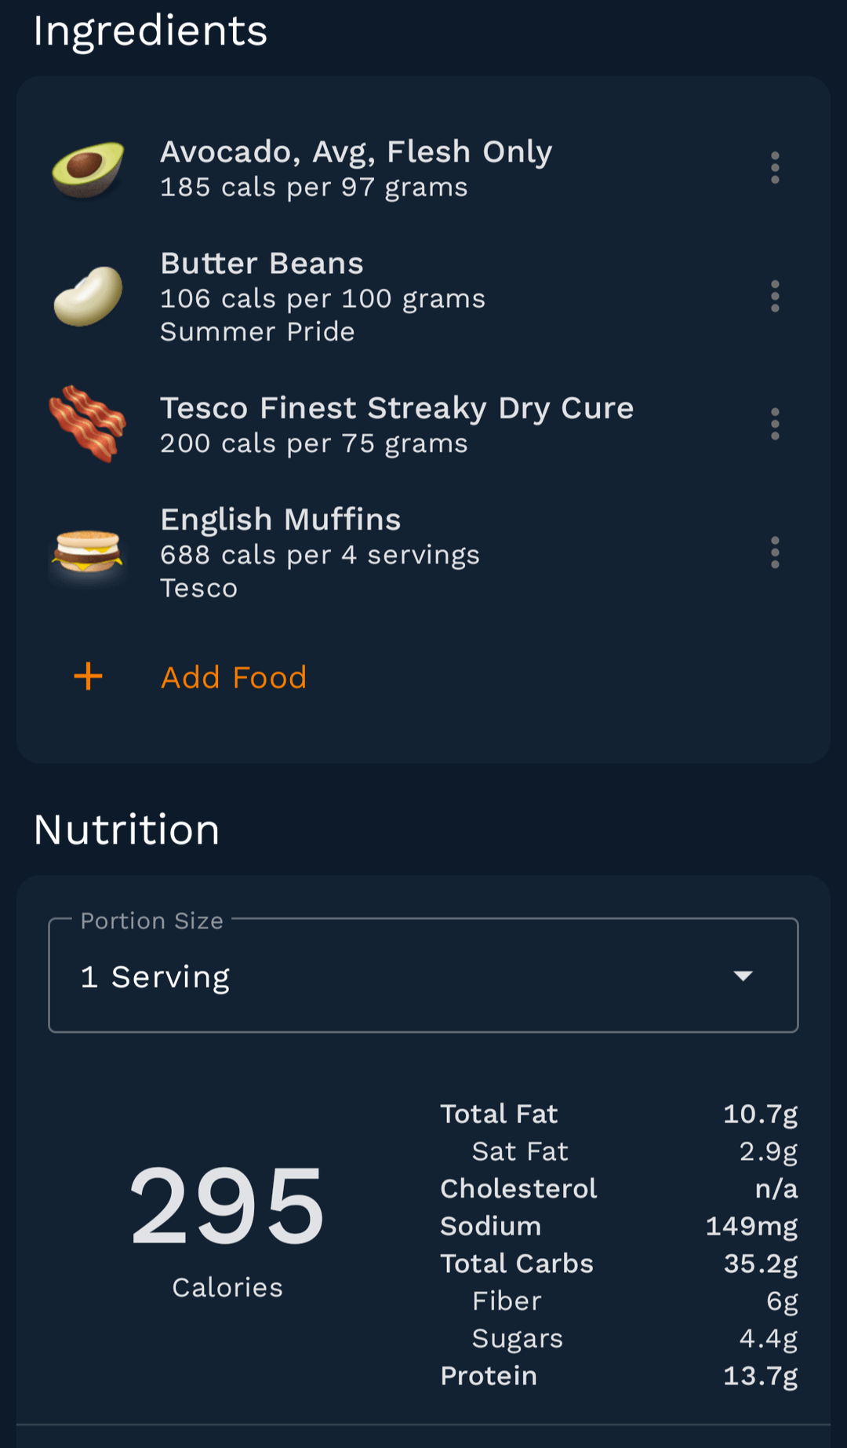Select the Avocado, Avg, Flesh Only entry
Image resolution: width=847 pixels, height=1448 pixels.
tap(356, 151)
